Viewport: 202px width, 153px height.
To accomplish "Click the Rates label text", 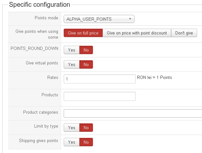I will pos(52,78).
